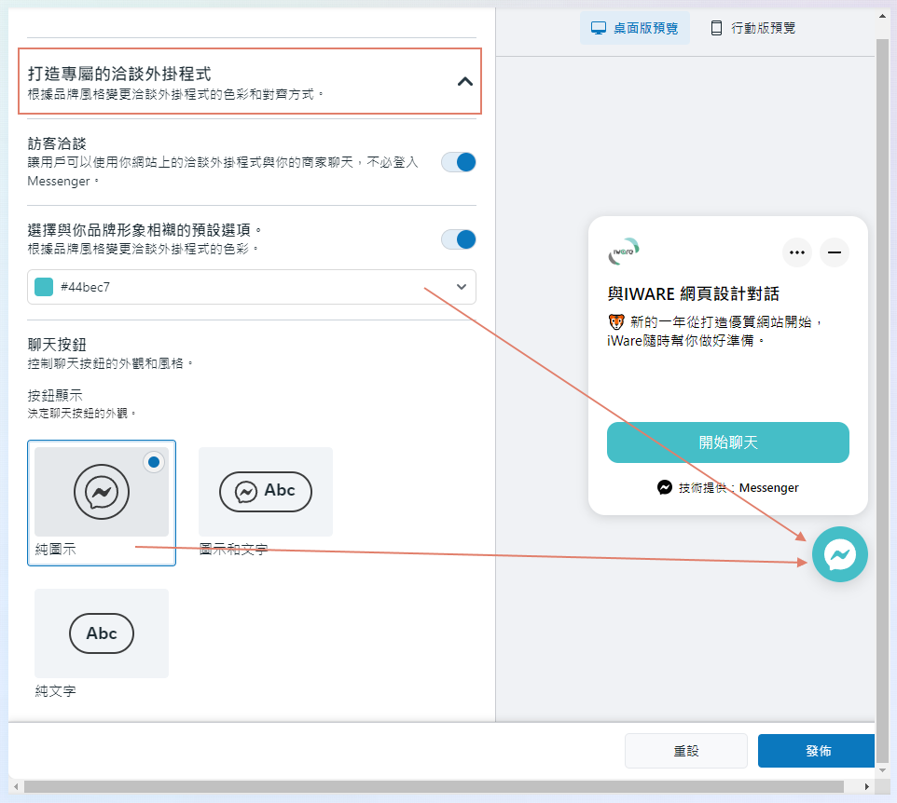Collapse the 打造專屬的洽談外掛程式 section chevron
The width and height of the screenshot is (897, 803).
465,82
